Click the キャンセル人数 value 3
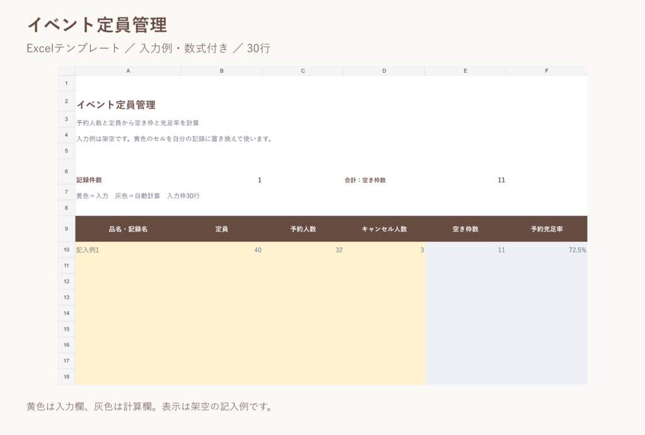This screenshot has height=435, width=645. tap(422, 249)
